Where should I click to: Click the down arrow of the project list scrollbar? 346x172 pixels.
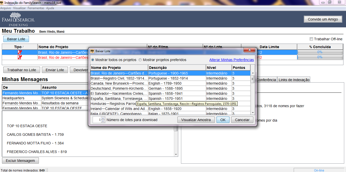253,113
